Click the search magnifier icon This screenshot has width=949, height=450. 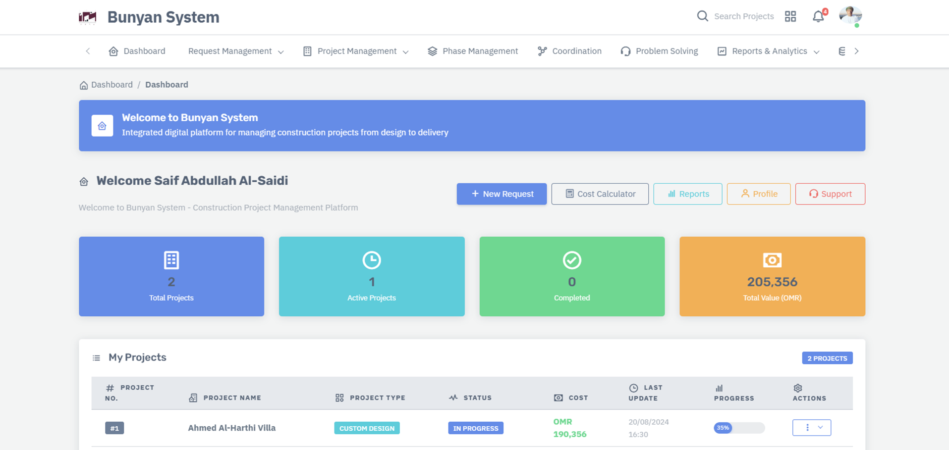pyautogui.click(x=702, y=16)
